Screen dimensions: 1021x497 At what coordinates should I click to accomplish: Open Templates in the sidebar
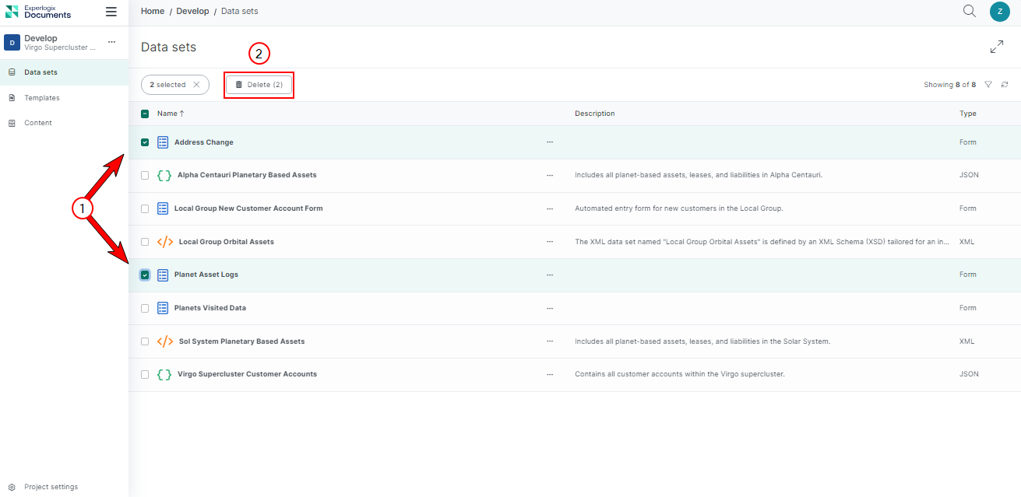pos(42,98)
